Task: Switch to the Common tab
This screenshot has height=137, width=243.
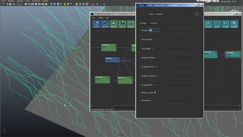Action: pyautogui.click(x=154, y=23)
